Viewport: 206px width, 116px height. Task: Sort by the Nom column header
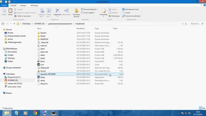tap(39, 28)
